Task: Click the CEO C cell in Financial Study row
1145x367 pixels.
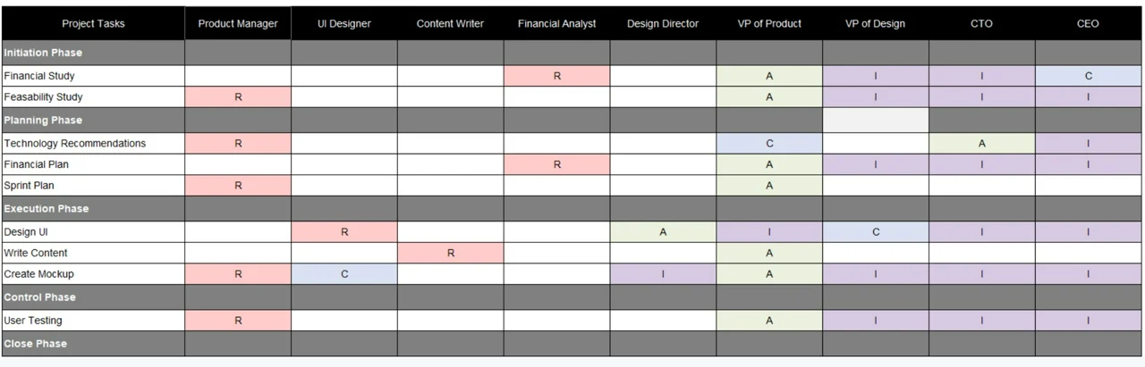Action: click(1089, 76)
